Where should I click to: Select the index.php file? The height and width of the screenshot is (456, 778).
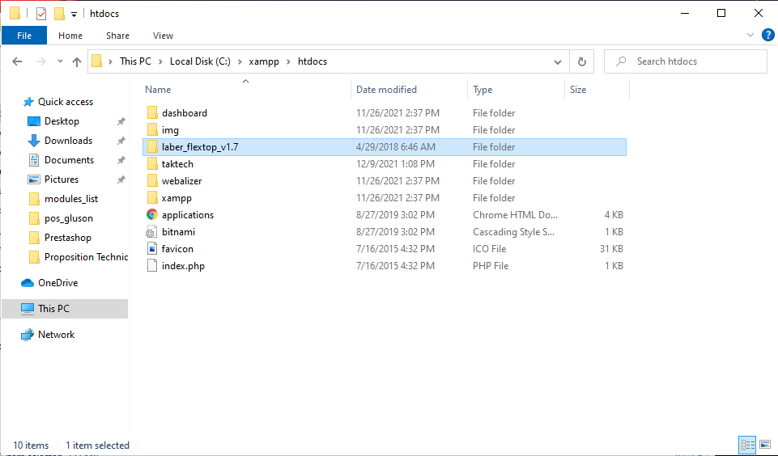pos(183,266)
